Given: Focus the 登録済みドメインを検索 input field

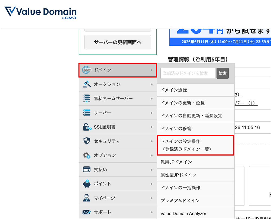Looking at the screenshot, I should (188, 73).
